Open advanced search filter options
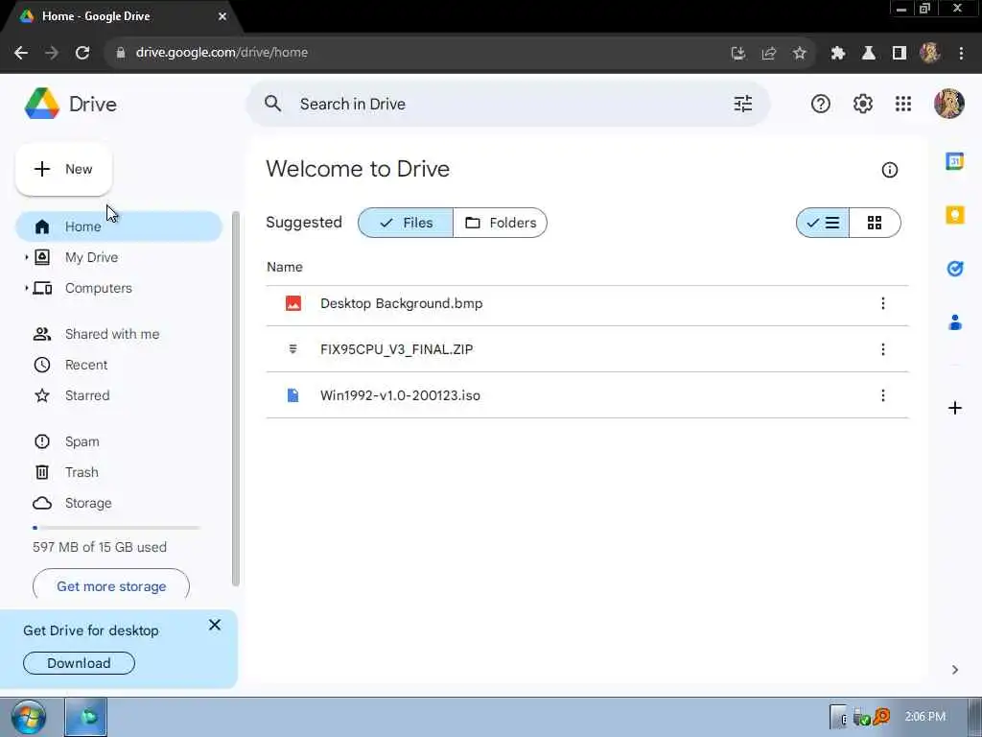The height and width of the screenshot is (737, 982). click(x=743, y=104)
